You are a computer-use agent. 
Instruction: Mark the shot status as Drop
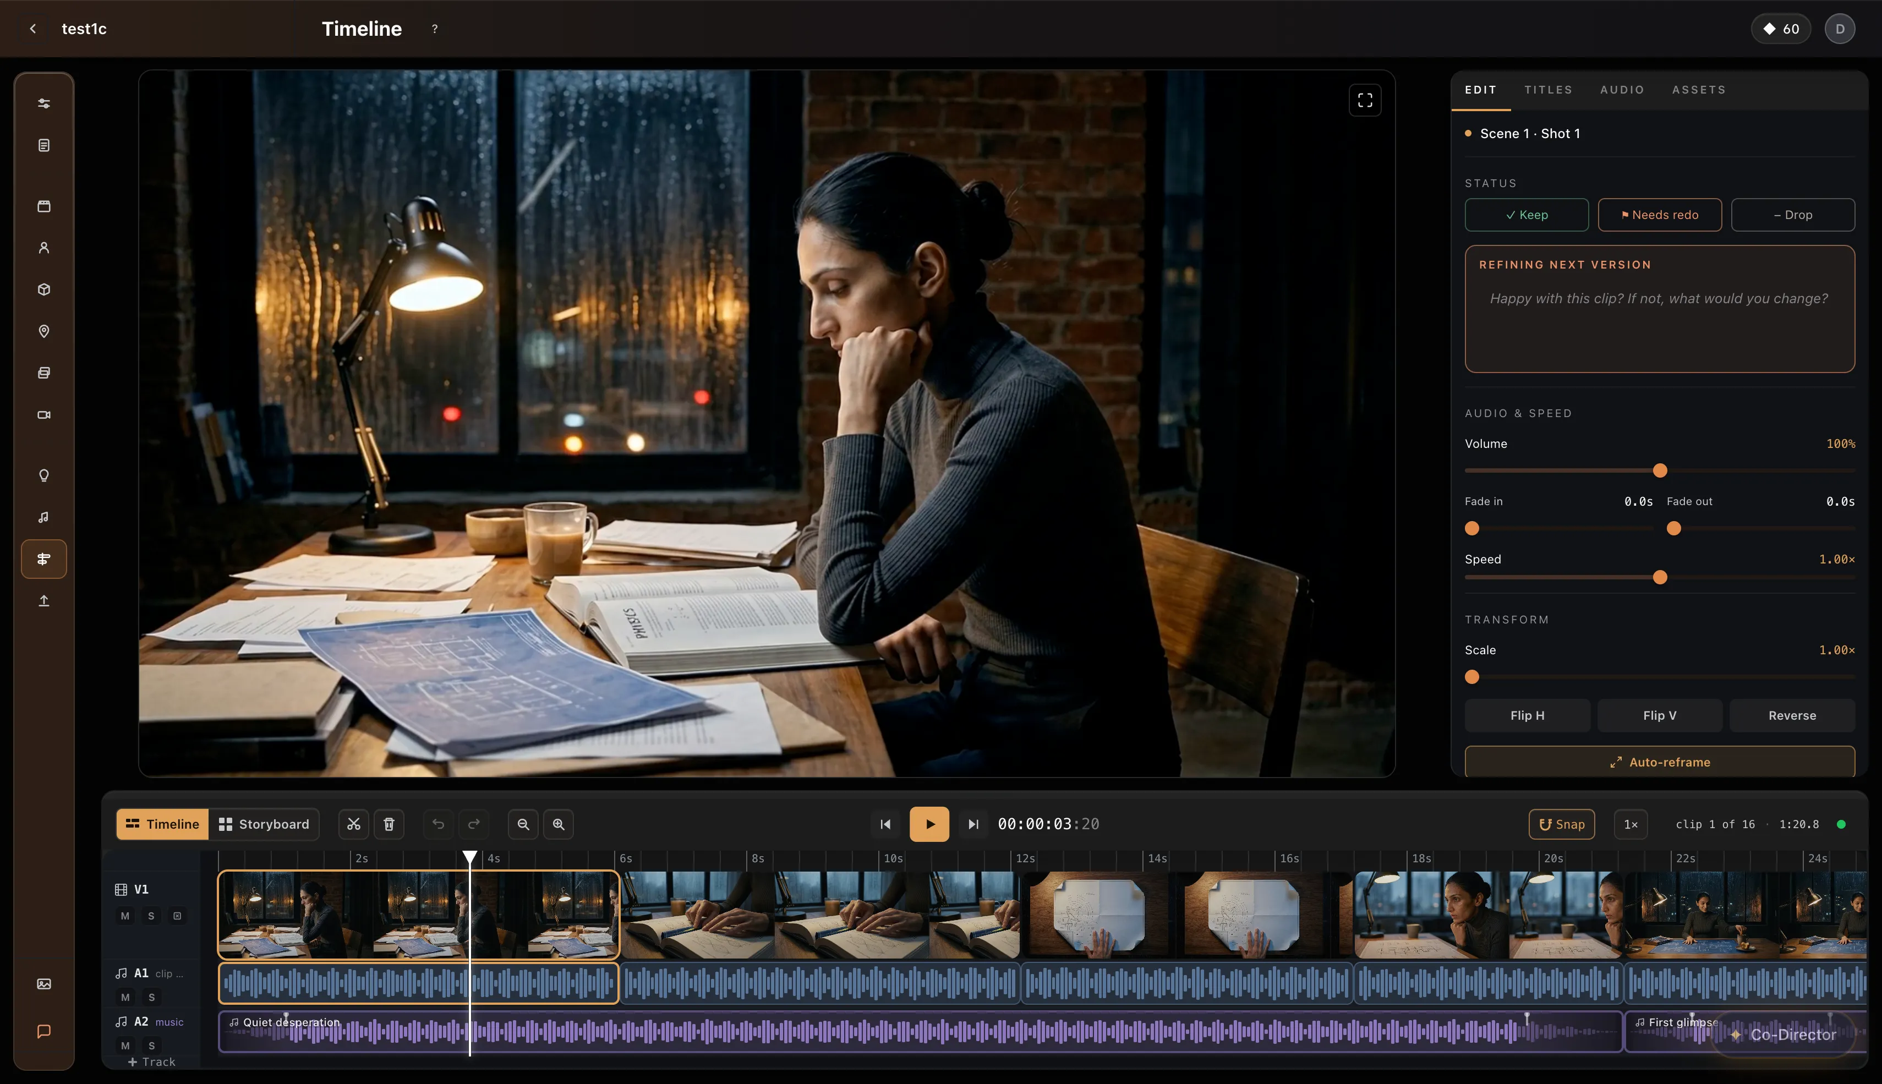coord(1793,215)
